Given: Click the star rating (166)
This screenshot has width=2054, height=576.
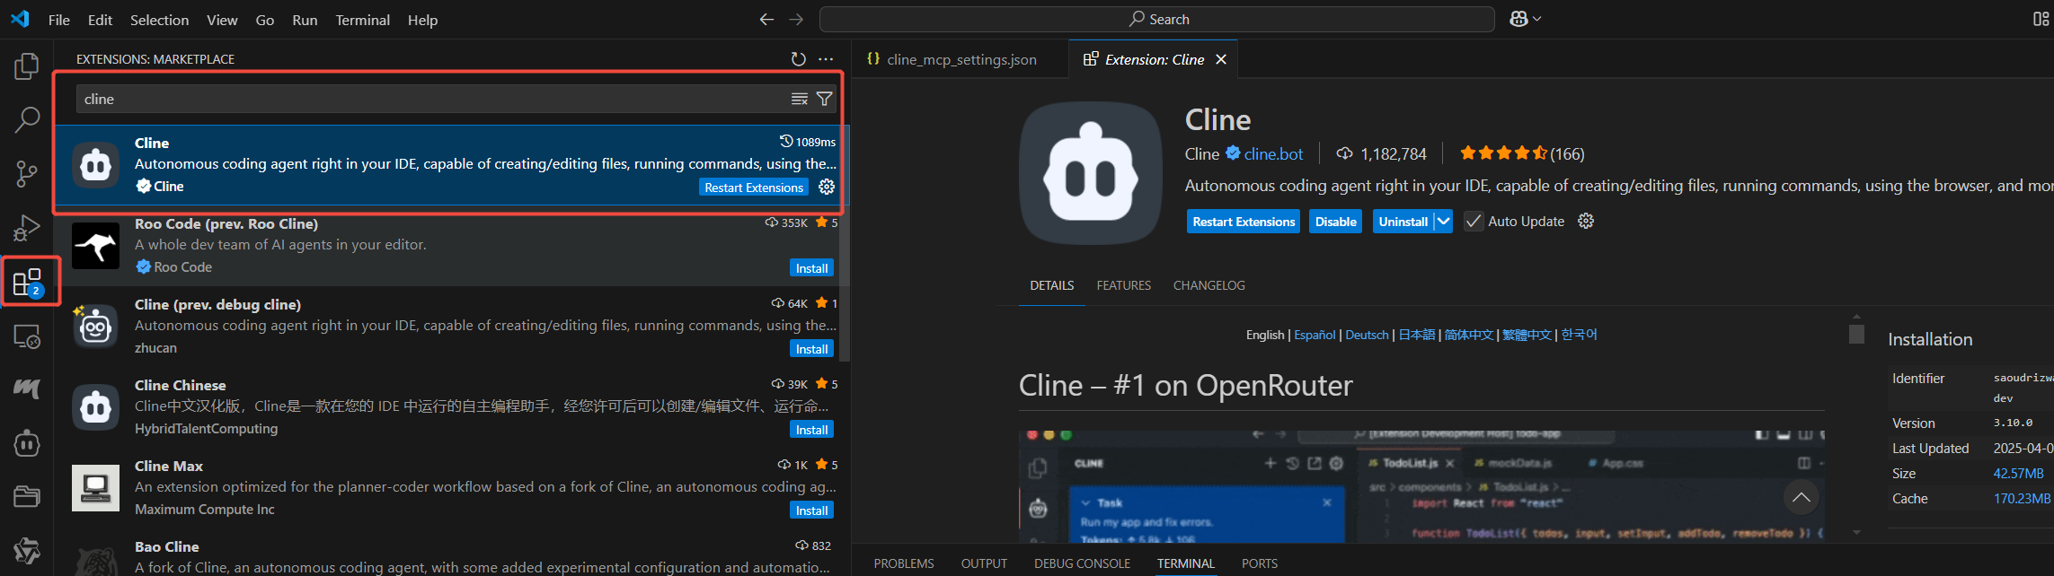Looking at the screenshot, I should [x=1521, y=153].
